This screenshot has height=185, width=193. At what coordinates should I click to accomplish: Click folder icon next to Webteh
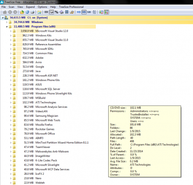[14, 183]
